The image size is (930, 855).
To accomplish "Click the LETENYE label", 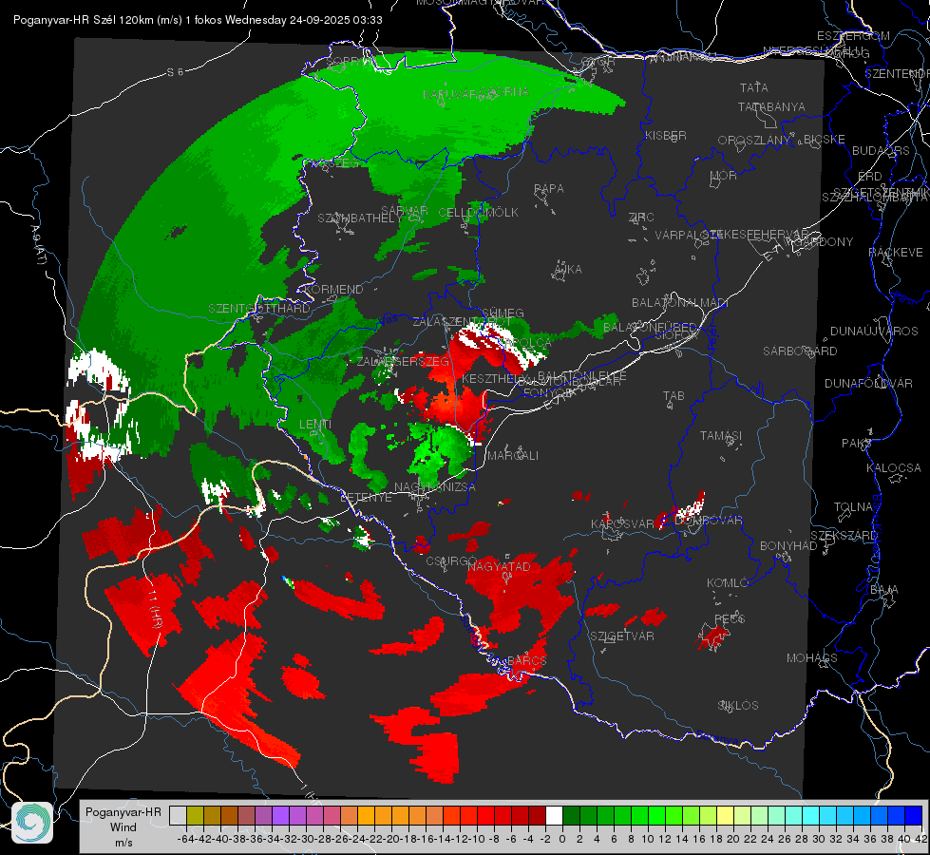I will pyautogui.click(x=366, y=497).
